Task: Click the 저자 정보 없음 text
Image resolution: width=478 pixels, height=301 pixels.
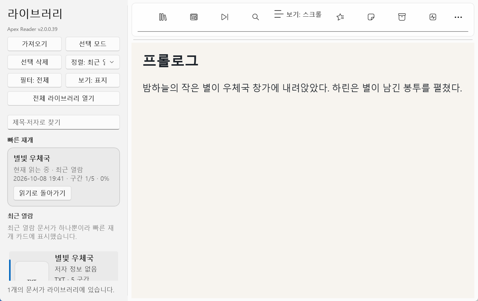Action: tap(76, 269)
